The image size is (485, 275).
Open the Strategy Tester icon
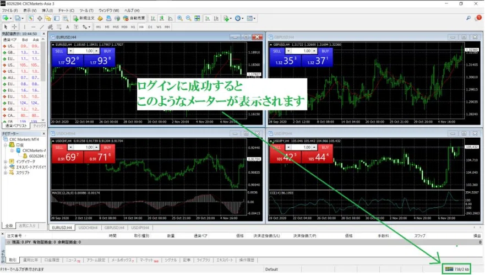tap(66, 18)
